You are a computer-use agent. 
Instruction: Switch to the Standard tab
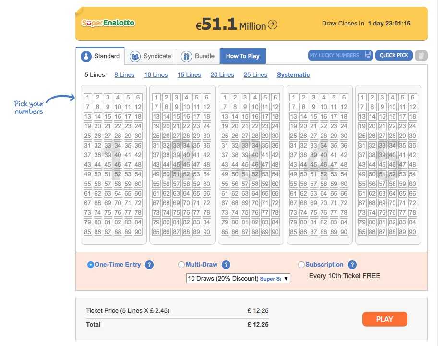(100, 56)
